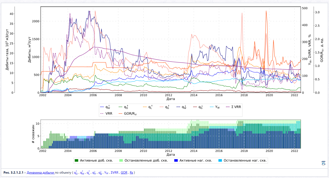329x178 pixels.
Task: Click the q-O oil rate term in caption
Action: pos(76,173)
